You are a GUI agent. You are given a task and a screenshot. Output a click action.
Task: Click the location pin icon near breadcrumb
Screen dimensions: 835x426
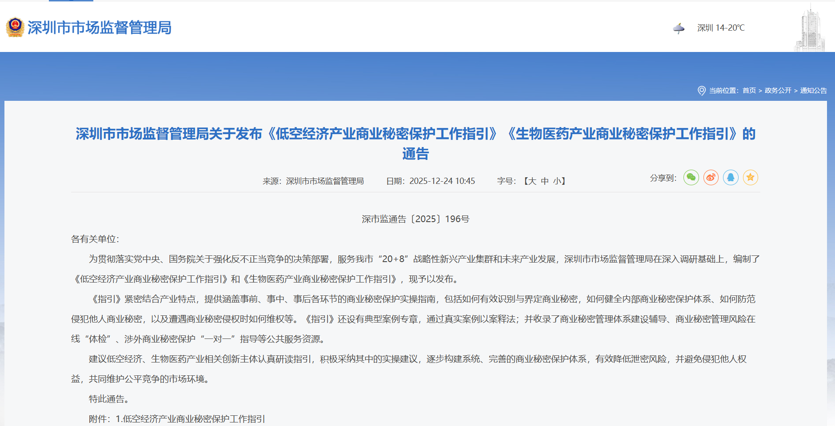701,91
